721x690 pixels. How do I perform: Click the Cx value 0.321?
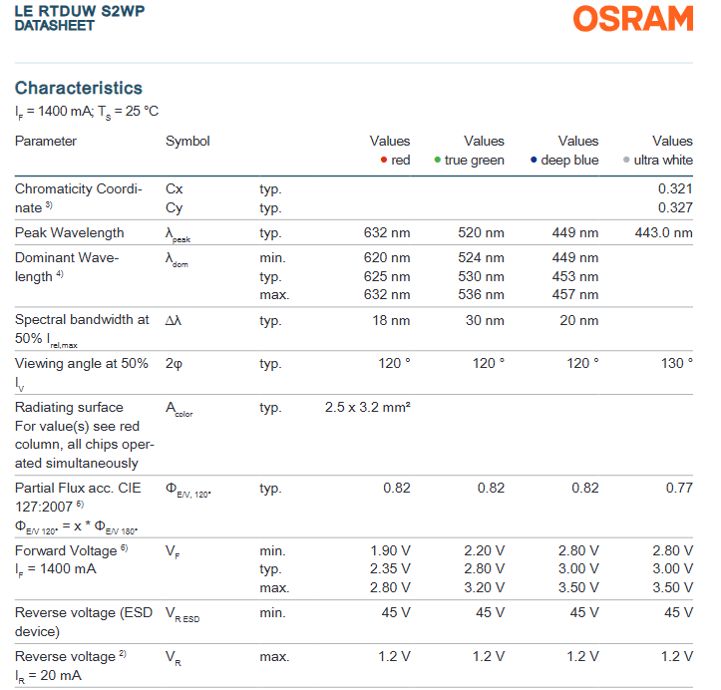pyautogui.click(x=675, y=188)
